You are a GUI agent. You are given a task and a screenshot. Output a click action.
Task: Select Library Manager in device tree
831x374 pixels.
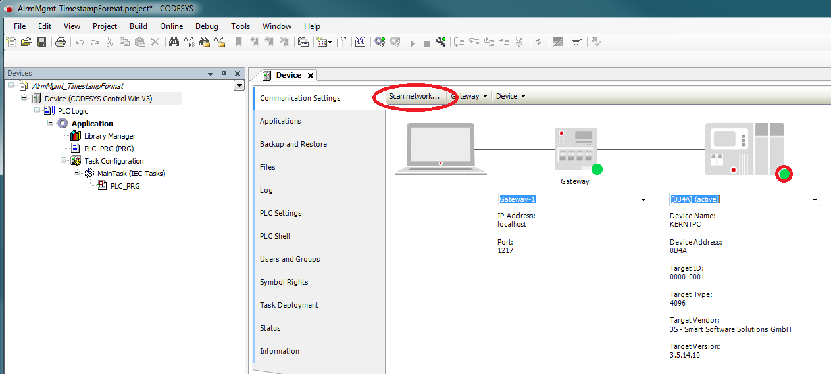pos(109,136)
